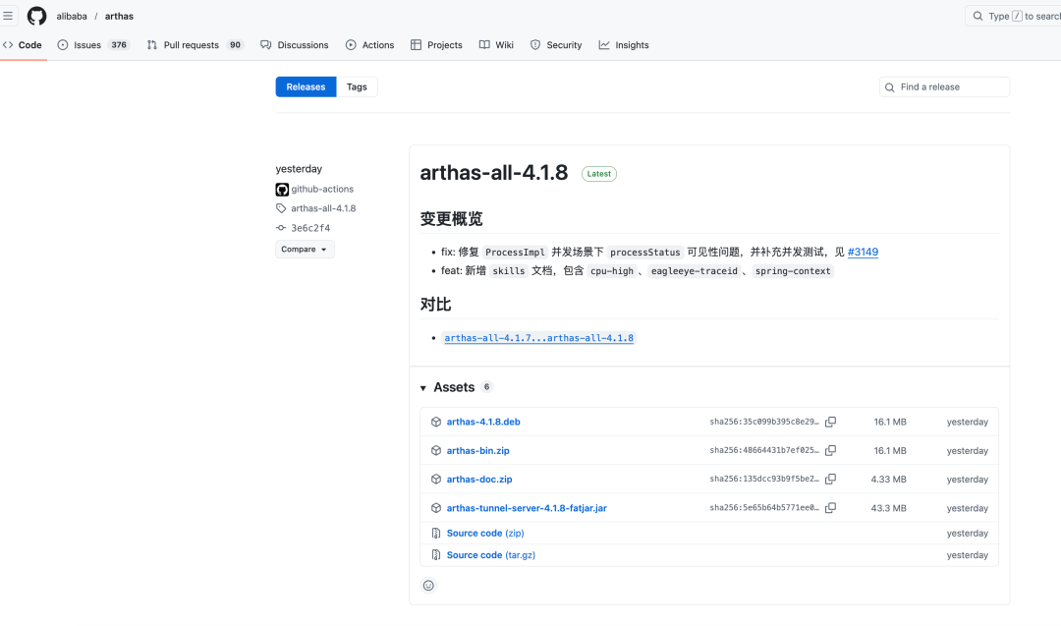Screen dimensions: 1061x626
Task: Go to GitHub home via Octocat logo
Action: click(36, 16)
